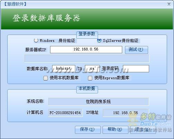
Task: Click the empty status bar under server field
Action: (87, 58)
